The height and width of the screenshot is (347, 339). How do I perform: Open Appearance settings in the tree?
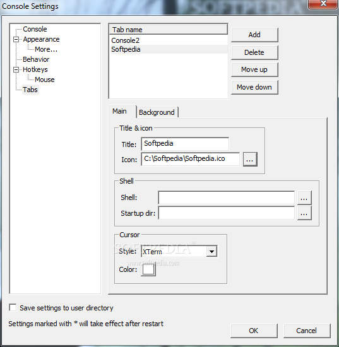tap(41, 39)
